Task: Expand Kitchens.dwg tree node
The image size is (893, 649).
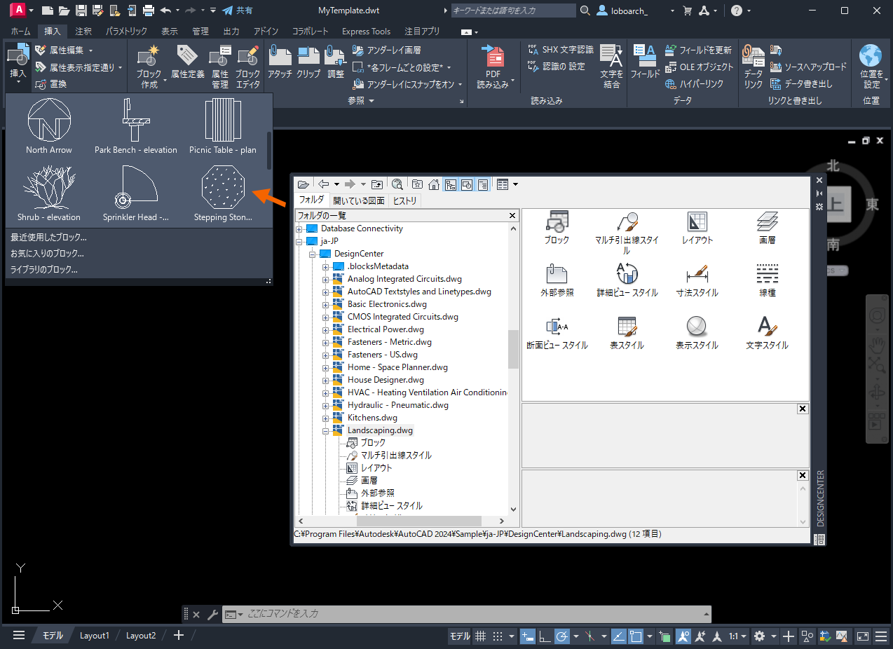Action: point(326,418)
